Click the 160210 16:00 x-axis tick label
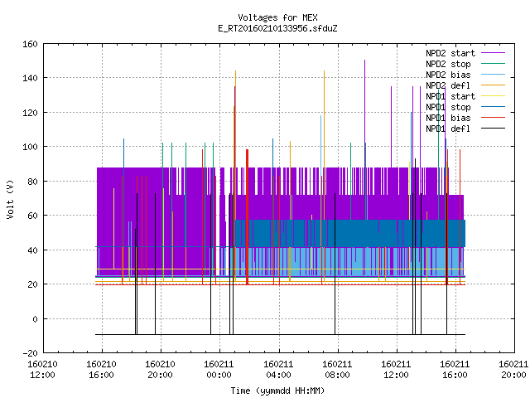This screenshot has width=530, height=398. [x=101, y=370]
